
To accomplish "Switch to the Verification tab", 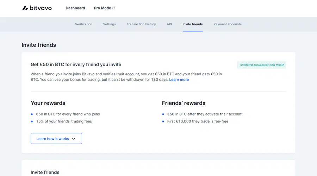I will [x=84, y=24].
